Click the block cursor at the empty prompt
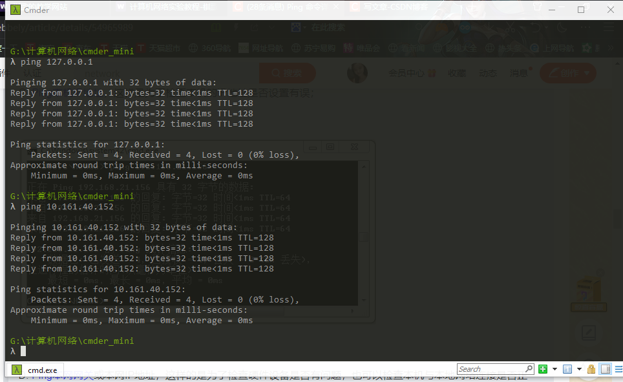 [x=23, y=351]
